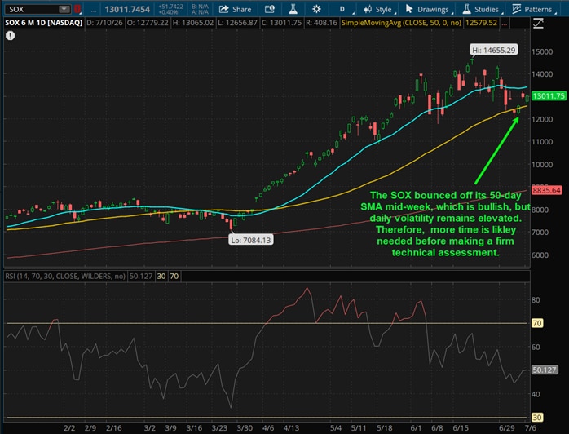Click the RSI header 30 value box
Image resolution: width=569 pixels, height=434 pixels.
point(161,277)
